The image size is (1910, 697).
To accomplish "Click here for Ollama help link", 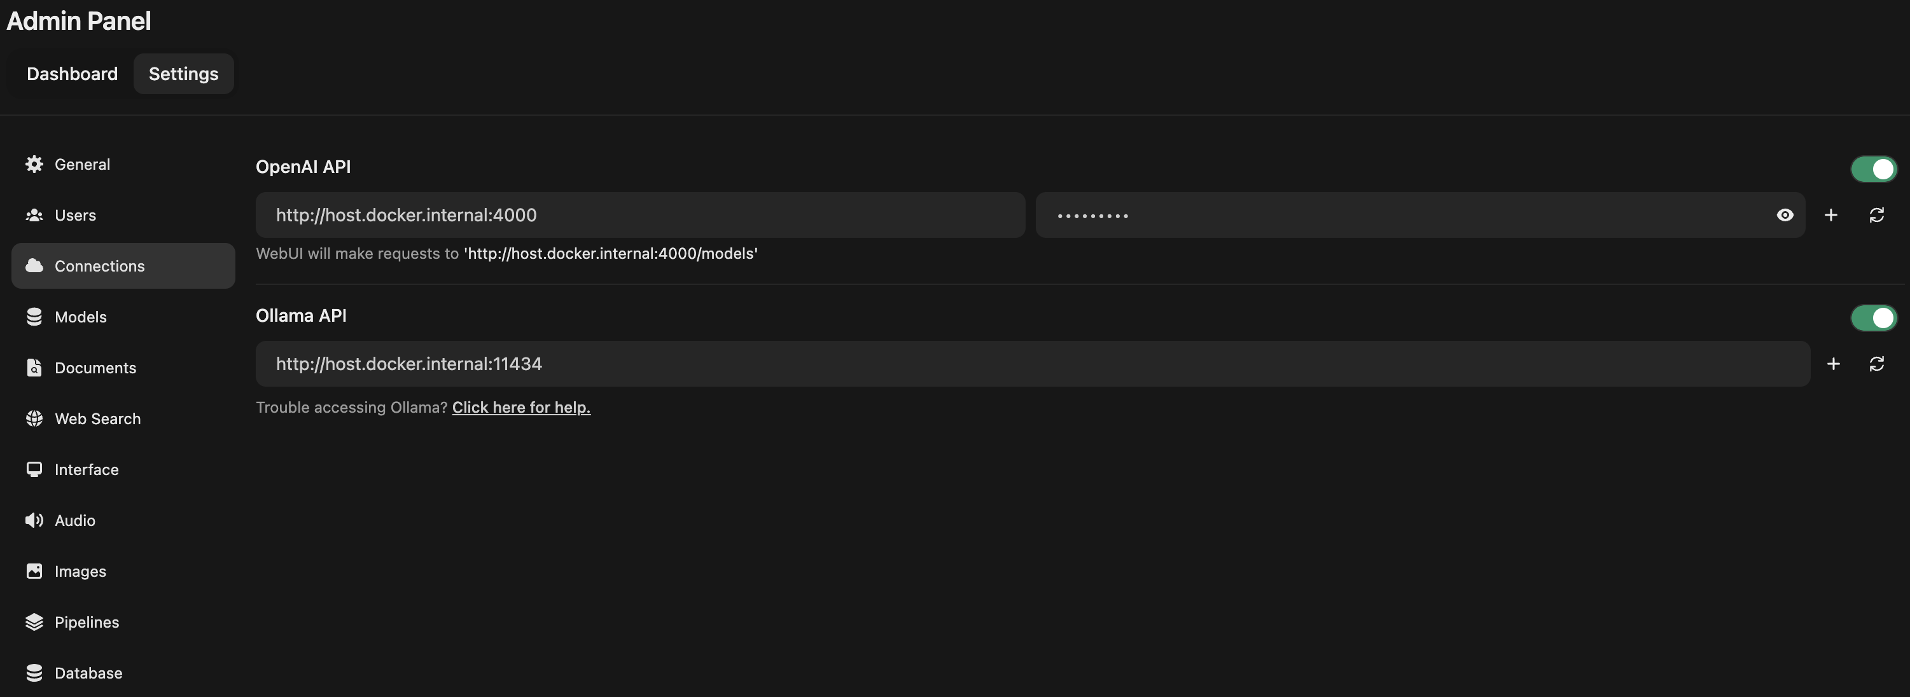I will pos(521,406).
